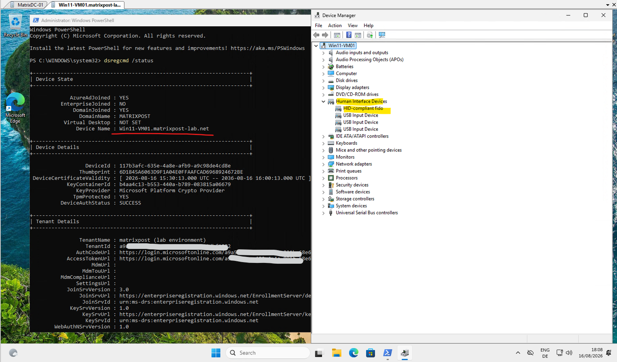Select the Software devices tree item
Image resolution: width=617 pixels, height=362 pixels.
point(353,192)
